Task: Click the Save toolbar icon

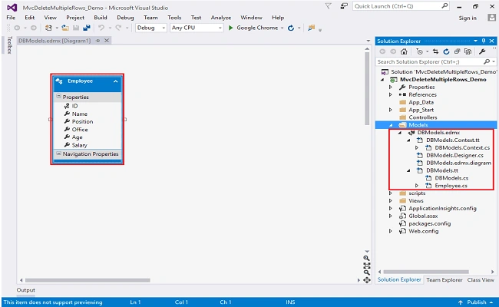Action: click(76, 28)
